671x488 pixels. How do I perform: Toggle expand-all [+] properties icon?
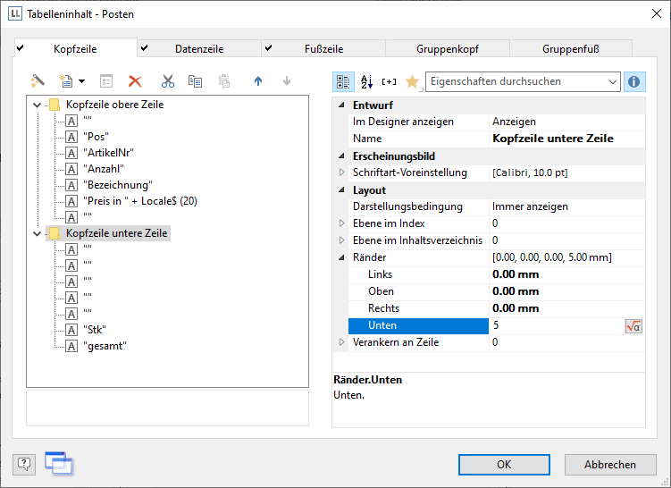(x=389, y=81)
